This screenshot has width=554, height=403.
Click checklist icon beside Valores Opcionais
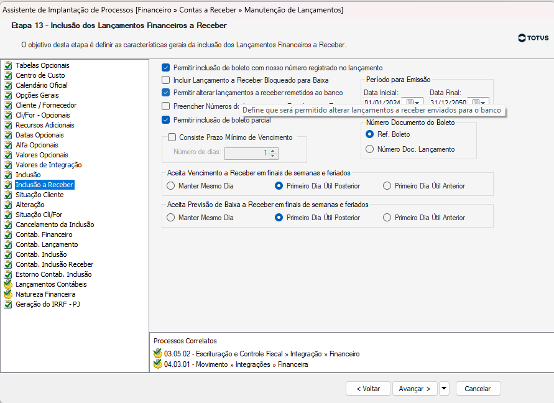pyautogui.click(x=8, y=155)
